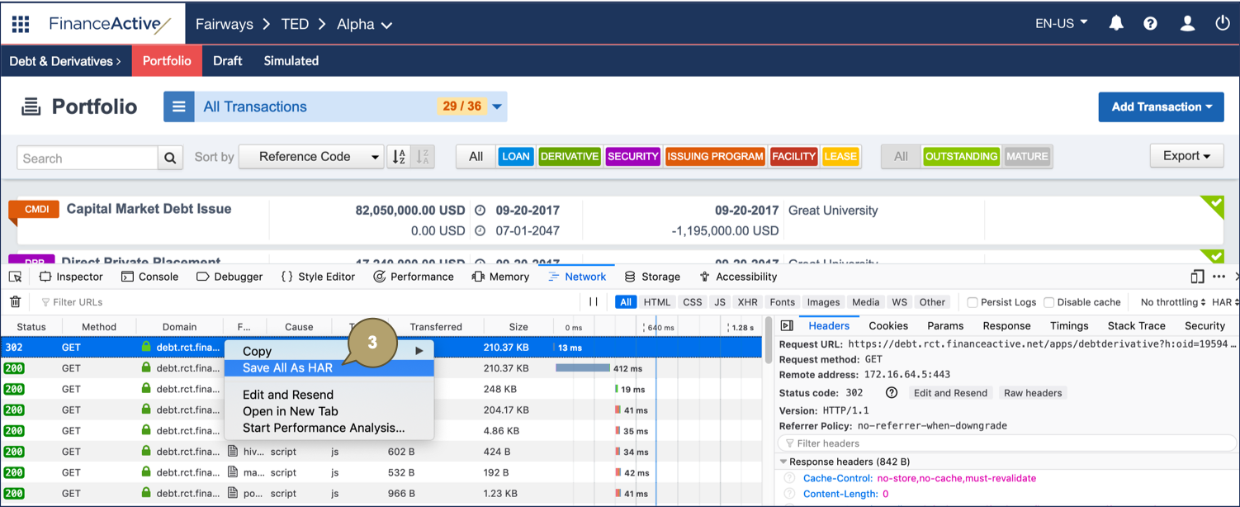Activate the element picker icon in DevTools
Screen dimensions: 1240x507
pyautogui.click(x=14, y=276)
